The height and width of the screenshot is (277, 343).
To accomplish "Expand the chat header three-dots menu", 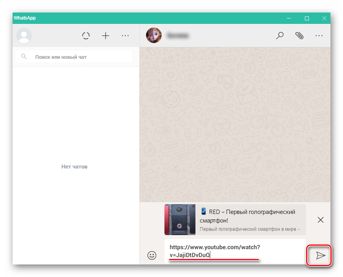I will [319, 36].
